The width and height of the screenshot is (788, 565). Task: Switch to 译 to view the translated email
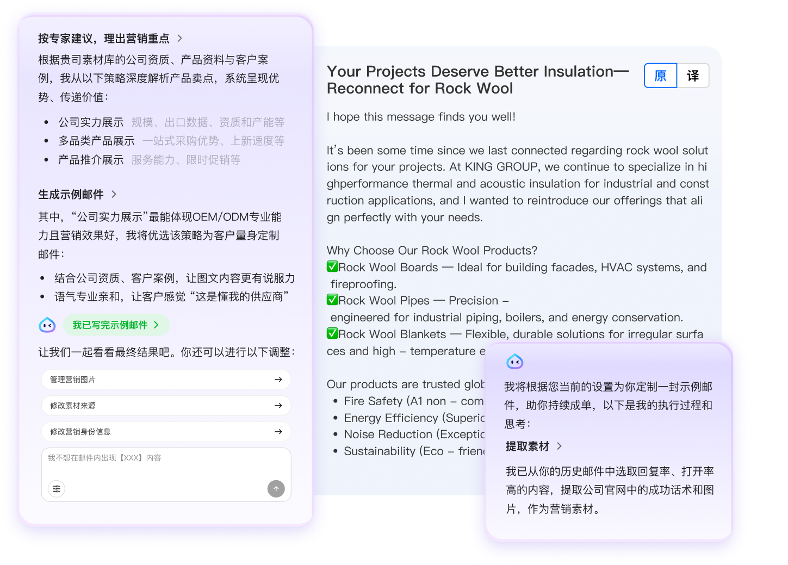[693, 76]
